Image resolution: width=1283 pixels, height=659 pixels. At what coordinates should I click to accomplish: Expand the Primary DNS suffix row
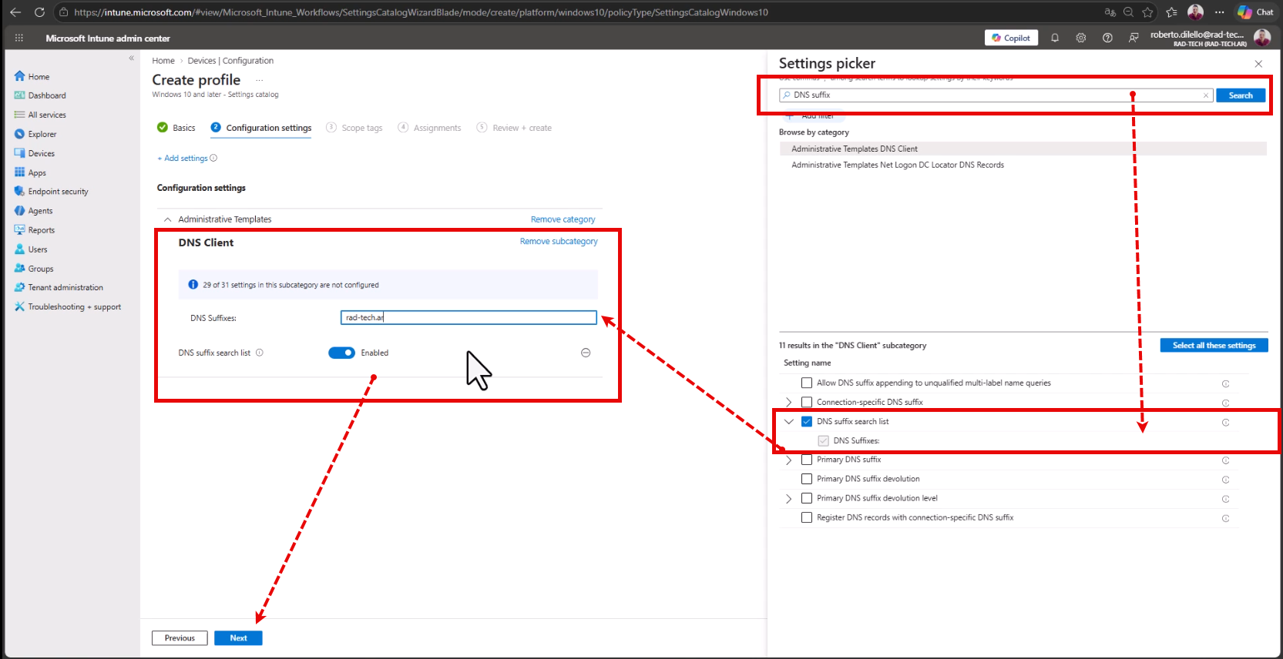[x=788, y=460]
